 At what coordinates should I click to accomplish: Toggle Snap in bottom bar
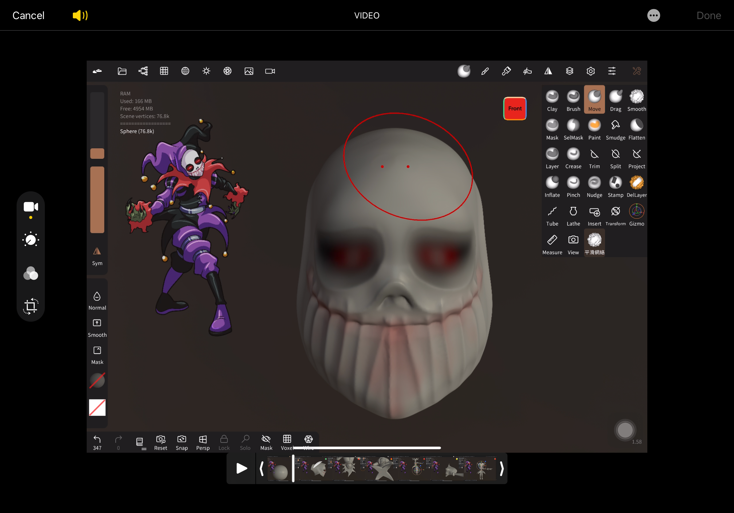[x=182, y=442]
